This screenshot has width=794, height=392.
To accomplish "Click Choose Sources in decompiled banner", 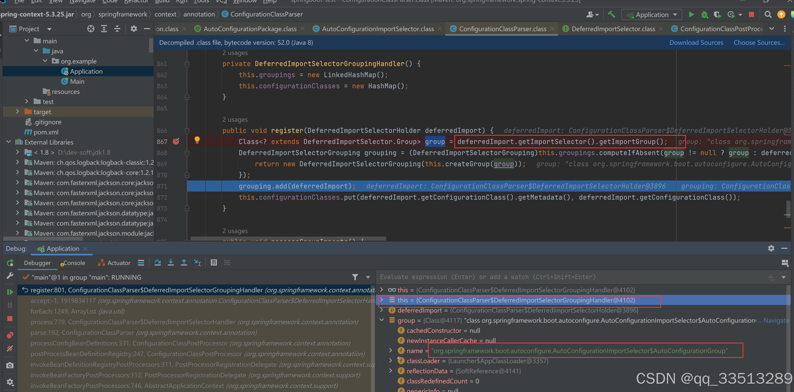I will click(x=759, y=43).
